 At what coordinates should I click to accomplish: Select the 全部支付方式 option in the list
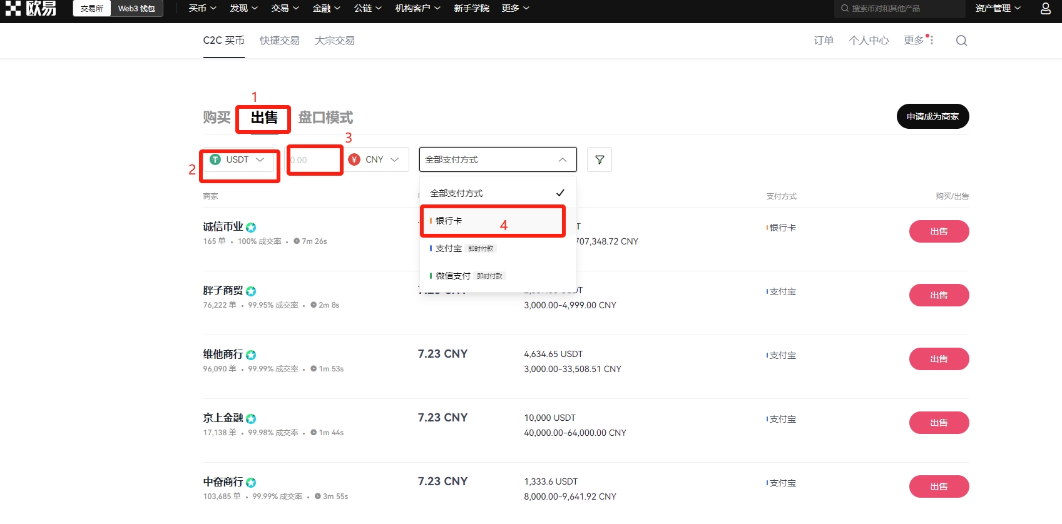[498, 193]
